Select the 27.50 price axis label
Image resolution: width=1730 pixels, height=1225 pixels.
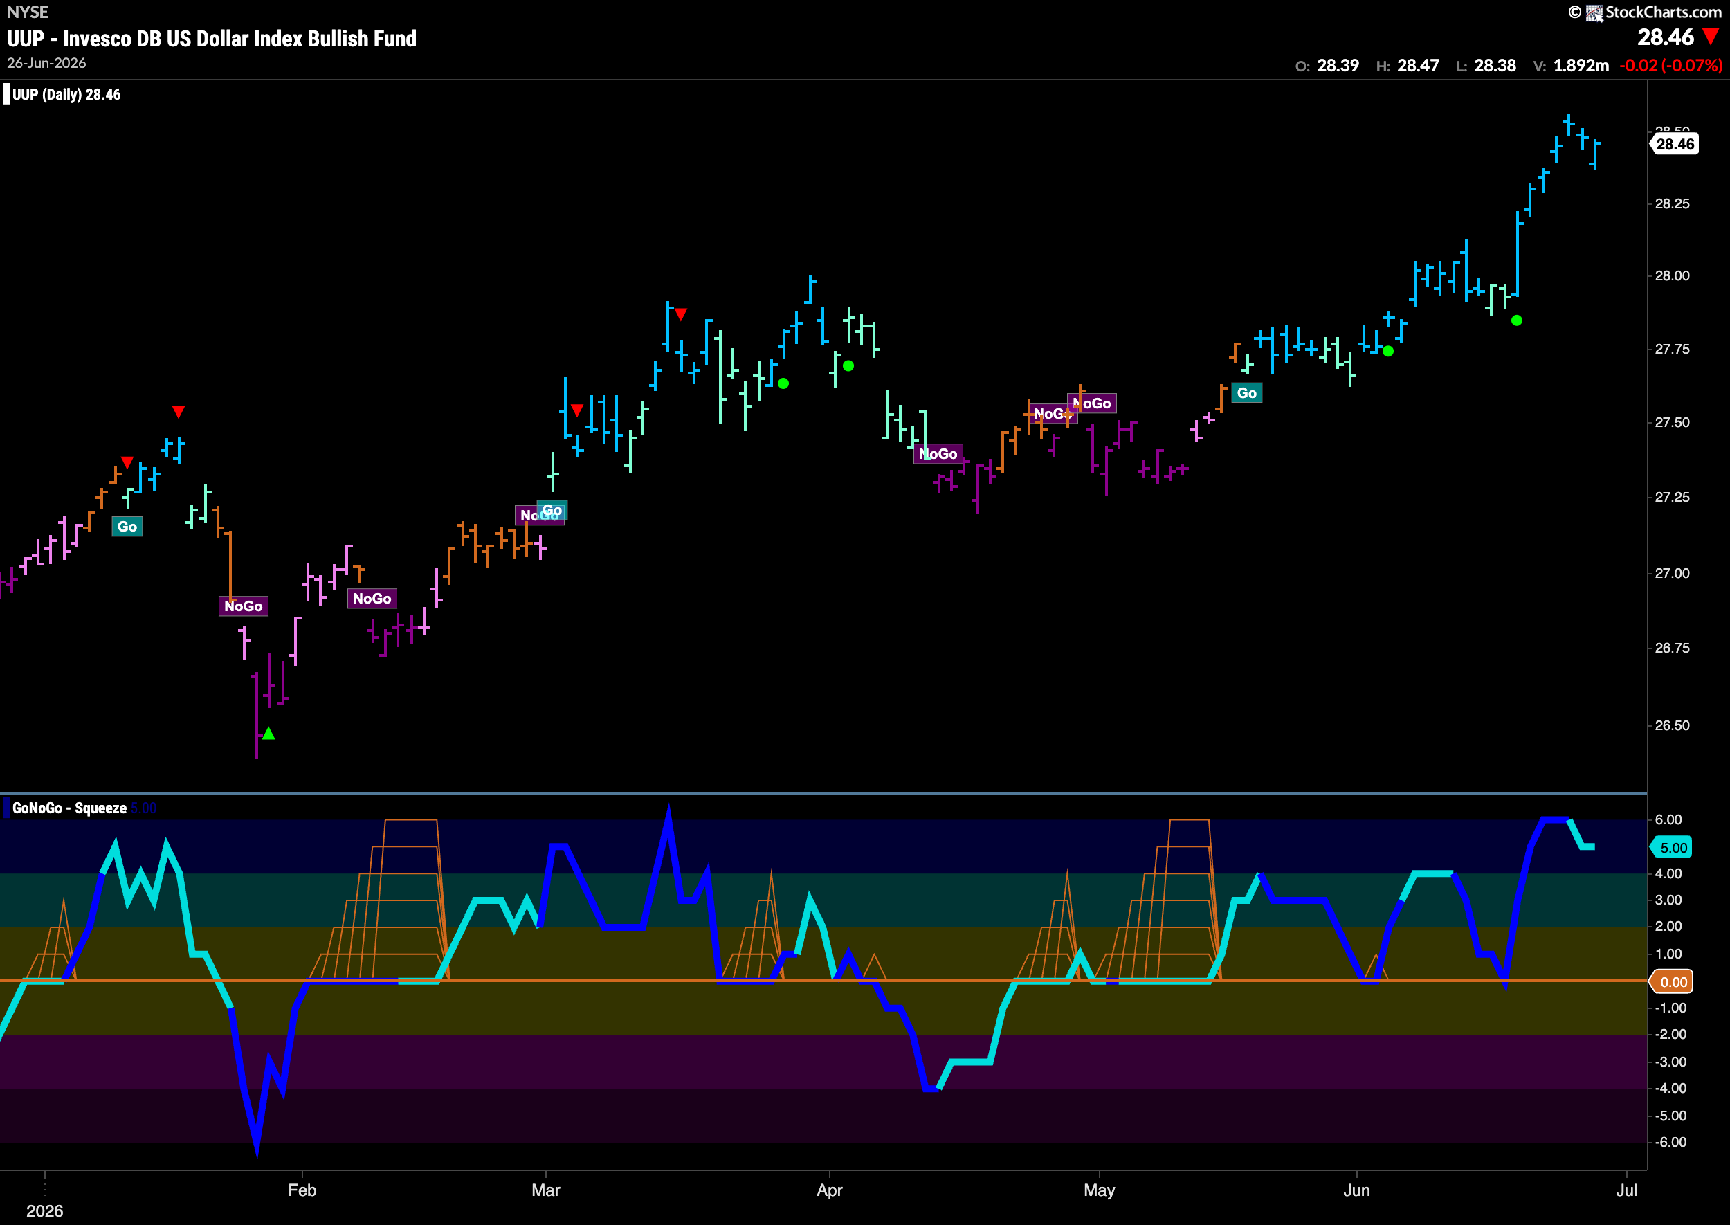coord(1672,422)
